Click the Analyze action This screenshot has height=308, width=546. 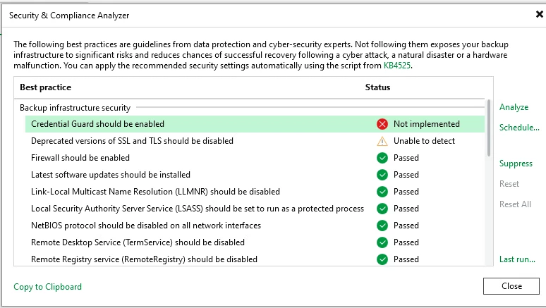(x=514, y=107)
